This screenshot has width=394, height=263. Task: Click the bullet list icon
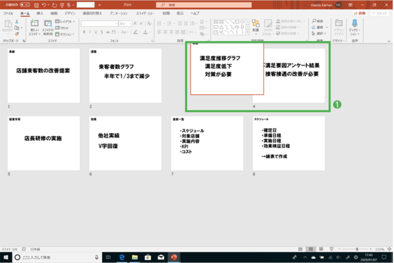(159, 24)
